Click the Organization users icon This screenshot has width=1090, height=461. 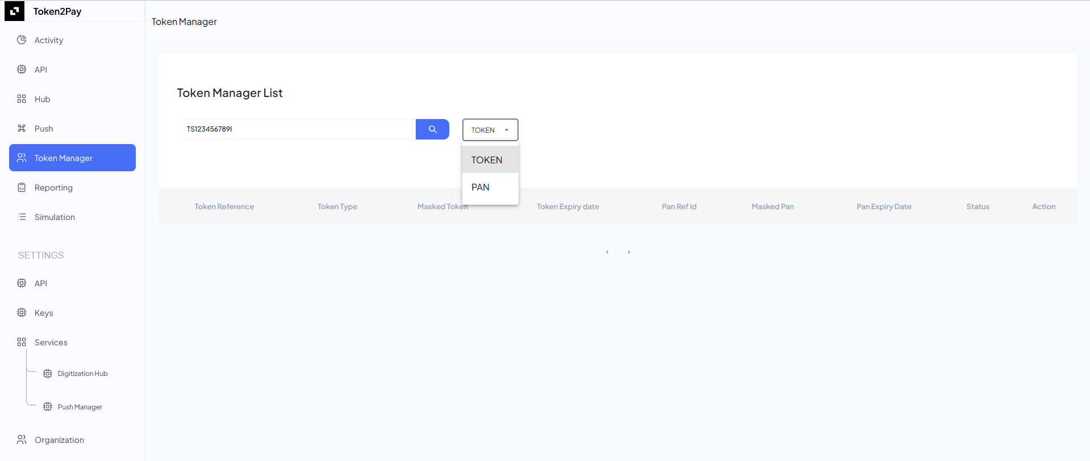22,439
